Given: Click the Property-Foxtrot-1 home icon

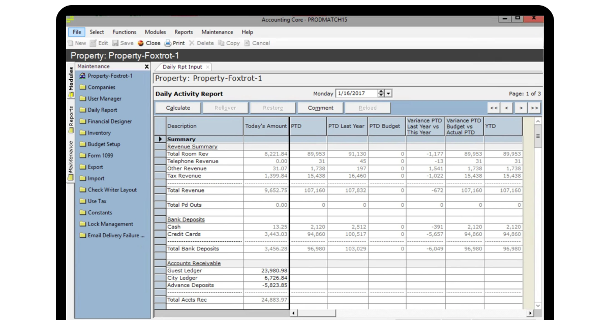Looking at the screenshot, I should click(82, 76).
